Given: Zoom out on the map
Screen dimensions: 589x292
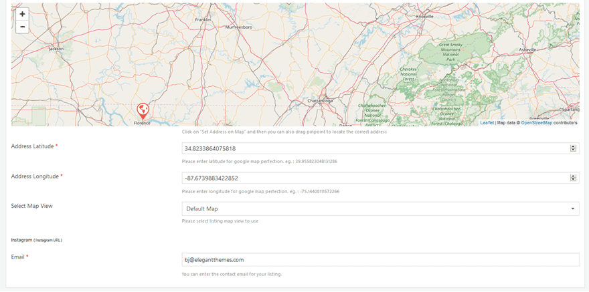Looking at the screenshot, I should 23,27.
